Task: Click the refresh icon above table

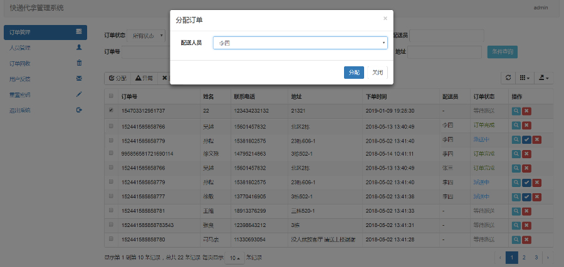Action: (508, 78)
